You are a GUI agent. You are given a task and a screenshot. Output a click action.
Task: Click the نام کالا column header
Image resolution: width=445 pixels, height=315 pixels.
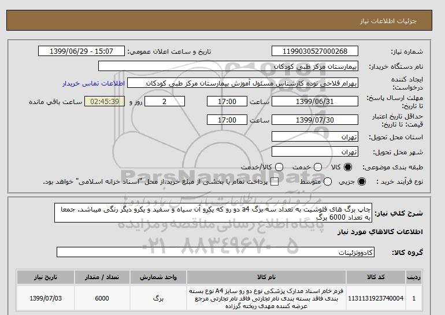point(266,277)
